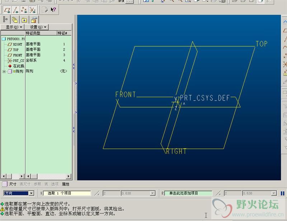The width and height of the screenshot is (287, 221).
Task: Click datum point tool on right toolbar
Action: pos(285,56)
